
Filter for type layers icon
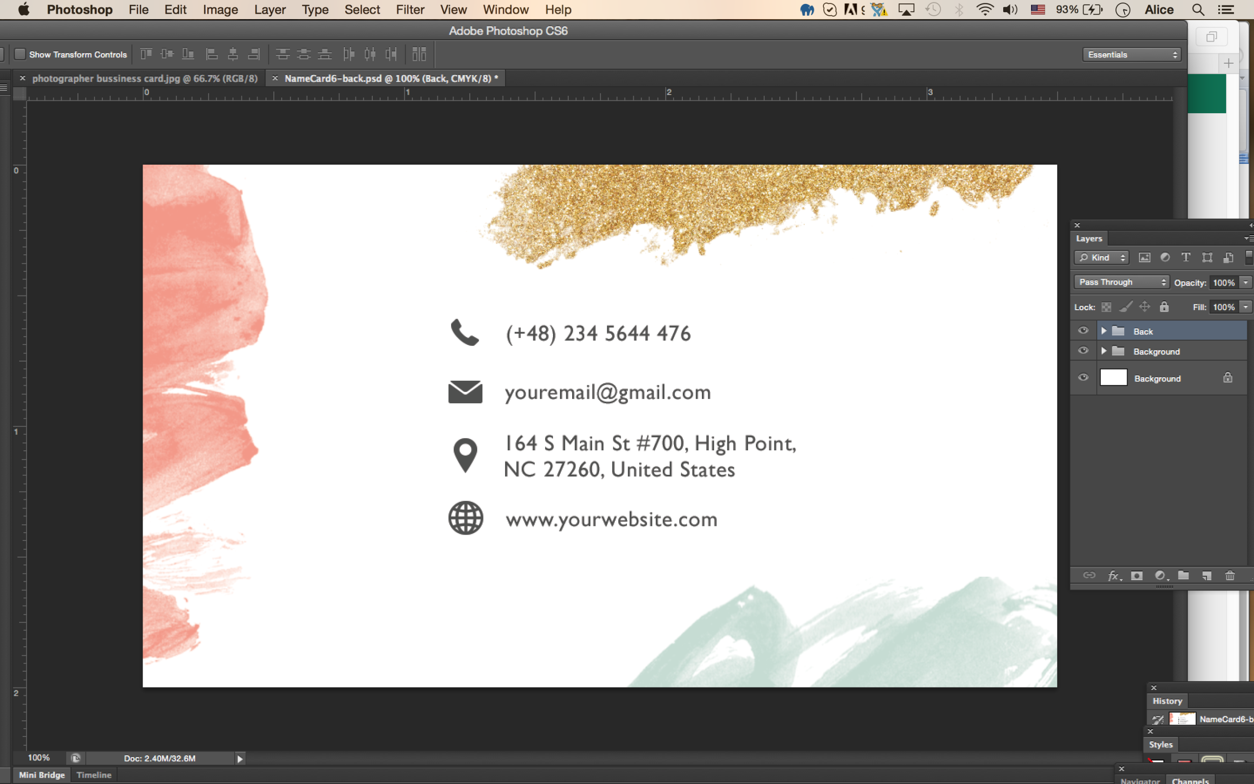point(1185,258)
